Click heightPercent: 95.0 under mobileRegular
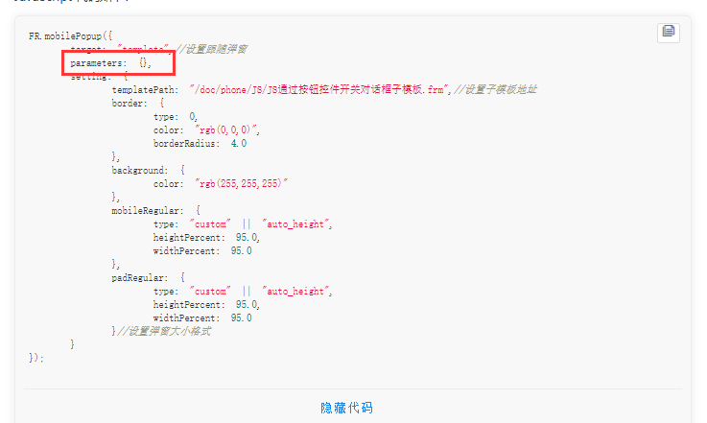The height and width of the screenshot is (423, 707). click(x=206, y=238)
